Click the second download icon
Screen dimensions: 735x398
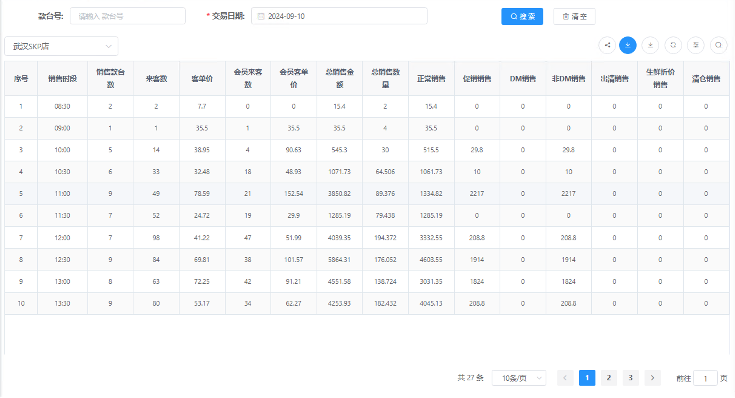(x=650, y=45)
